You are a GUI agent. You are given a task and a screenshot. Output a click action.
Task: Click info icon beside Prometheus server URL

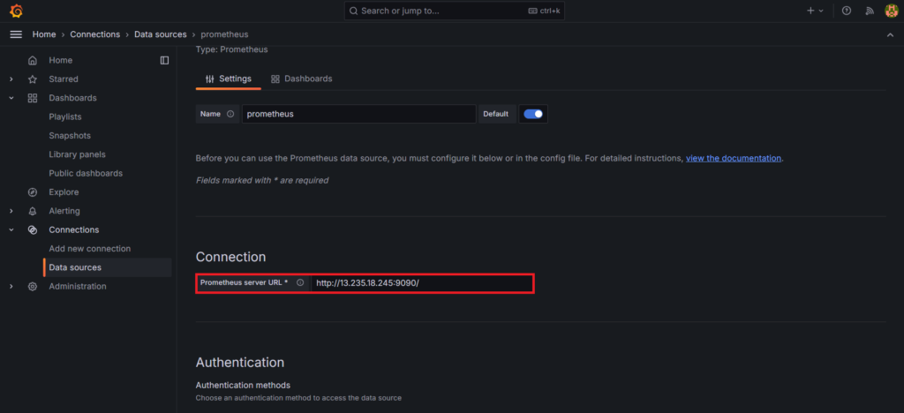pyautogui.click(x=300, y=282)
